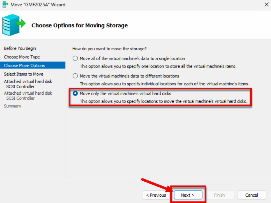Click the "Move only the virtual machine's virtual hard disks" label

pyautogui.click(x=125, y=94)
